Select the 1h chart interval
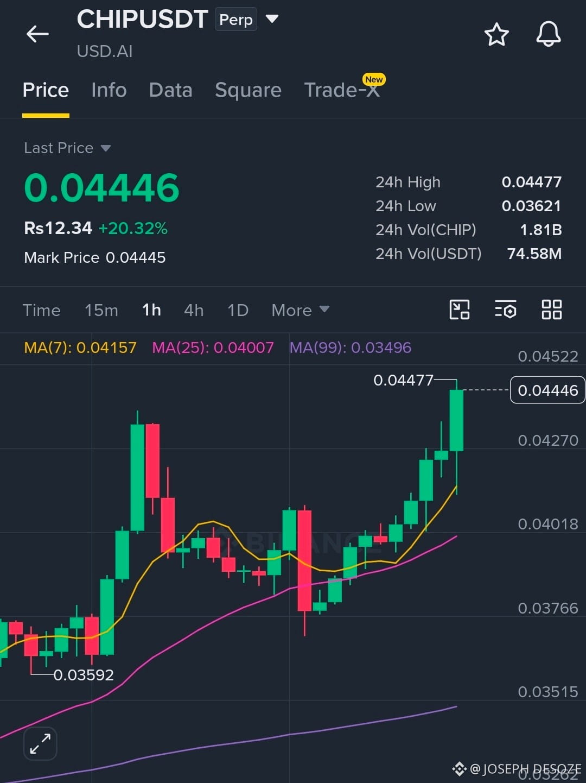586x783 pixels. coord(151,310)
